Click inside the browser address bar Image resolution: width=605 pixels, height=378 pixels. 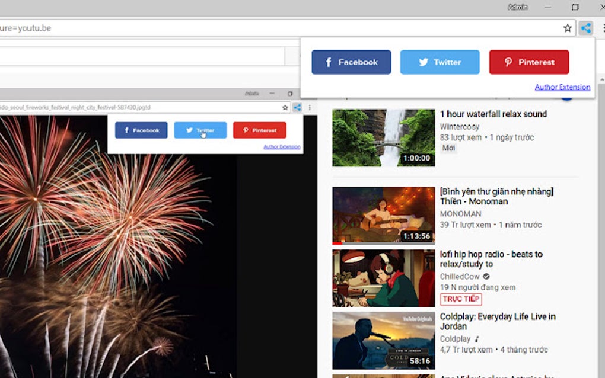(237, 27)
